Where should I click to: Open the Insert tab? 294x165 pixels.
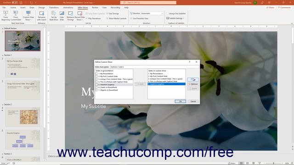coord(23,7)
